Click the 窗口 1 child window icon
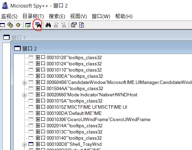The height and width of the screenshot is (150, 192). pos(7,37)
